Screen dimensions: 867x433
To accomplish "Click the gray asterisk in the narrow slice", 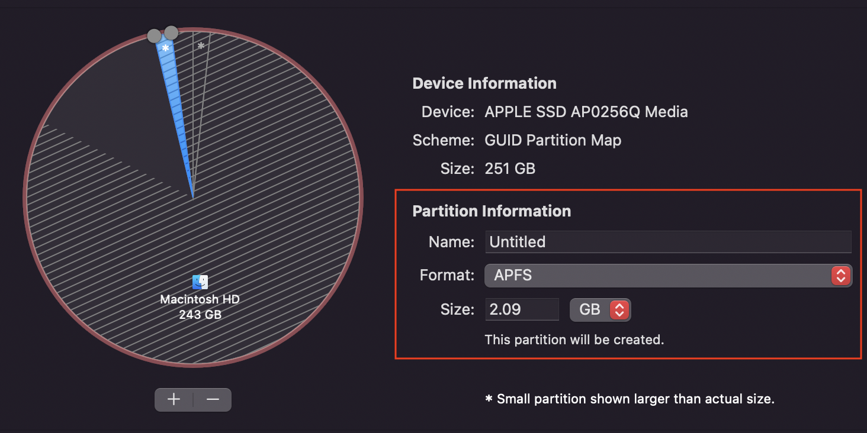I will 201,46.
